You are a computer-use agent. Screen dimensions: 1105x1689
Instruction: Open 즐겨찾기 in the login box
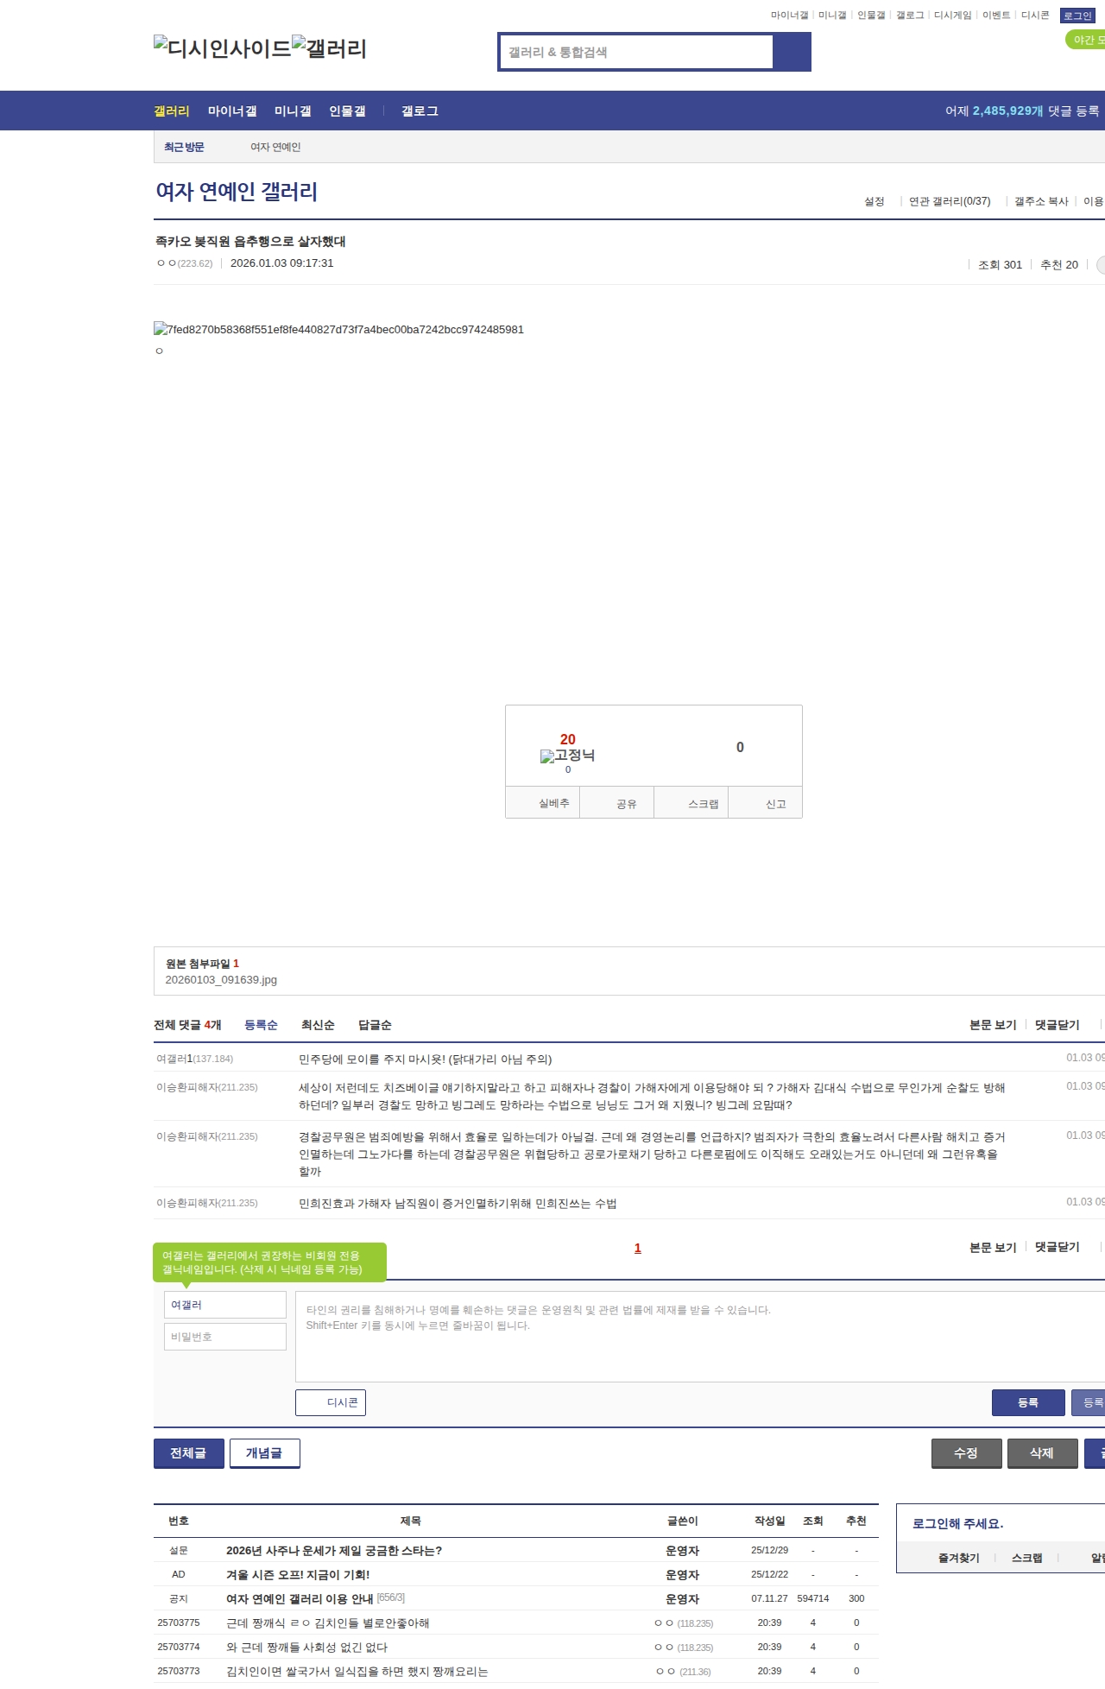(x=959, y=1558)
